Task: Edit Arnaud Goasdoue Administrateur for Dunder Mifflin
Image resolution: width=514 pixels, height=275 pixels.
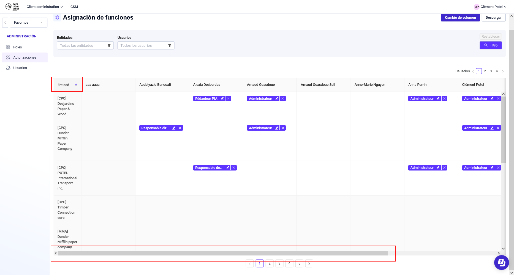Action: [x=277, y=128]
